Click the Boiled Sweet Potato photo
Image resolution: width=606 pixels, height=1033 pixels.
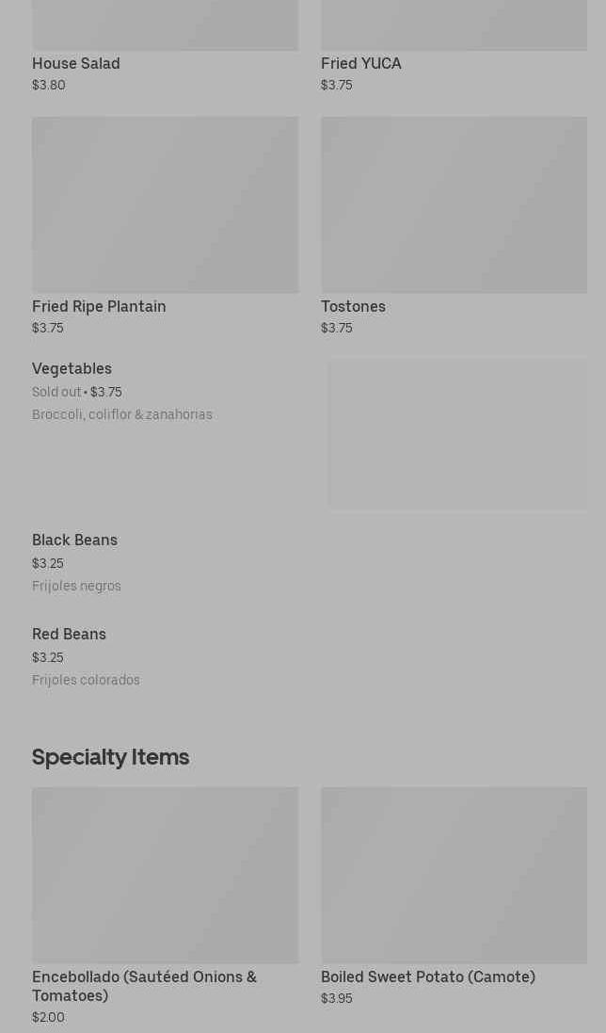click(x=454, y=875)
